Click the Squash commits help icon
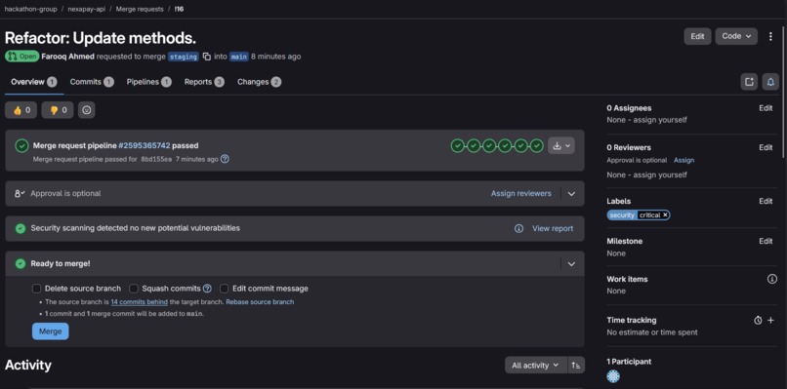The image size is (787, 389). pos(207,289)
